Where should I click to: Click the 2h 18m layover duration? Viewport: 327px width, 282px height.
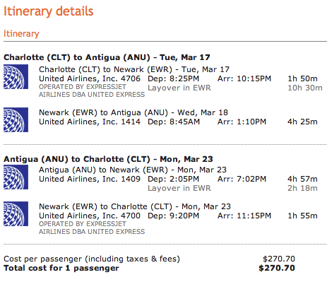coord(302,188)
